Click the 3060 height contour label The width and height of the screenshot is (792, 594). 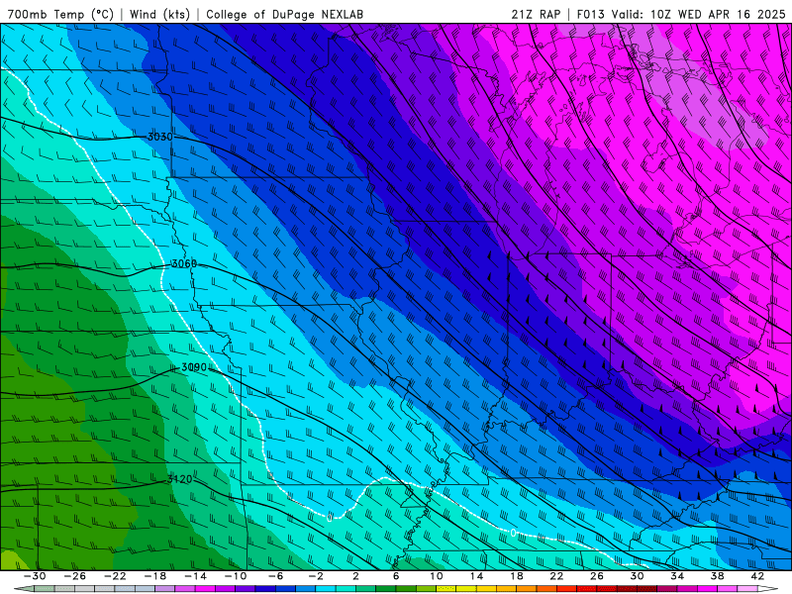point(184,263)
